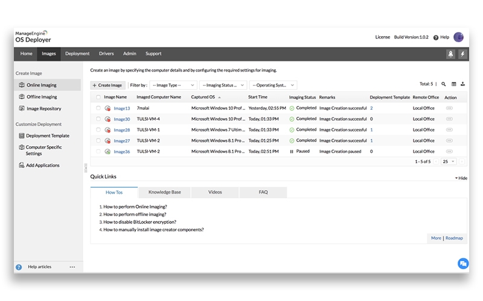
Task: Open the chat bubble support icon
Action: pos(462,263)
